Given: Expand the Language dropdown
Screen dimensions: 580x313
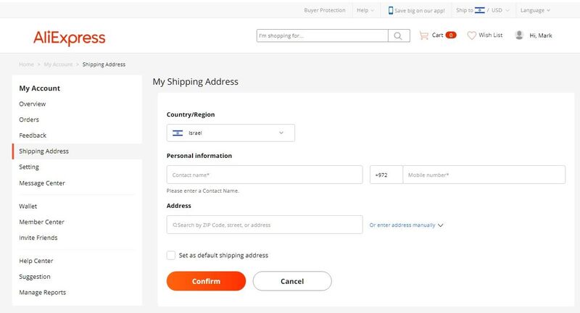Looking at the screenshot, I should (535, 10).
